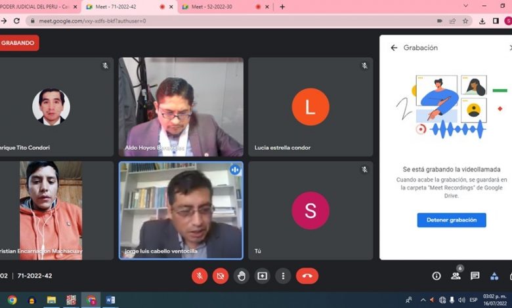Open the chat panel

(x=475, y=276)
